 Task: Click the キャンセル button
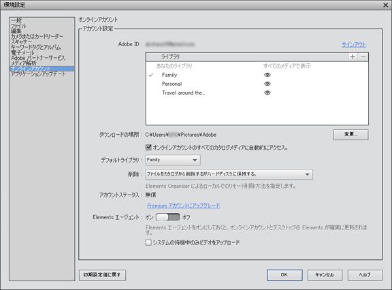pyautogui.click(x=325, y=275)
